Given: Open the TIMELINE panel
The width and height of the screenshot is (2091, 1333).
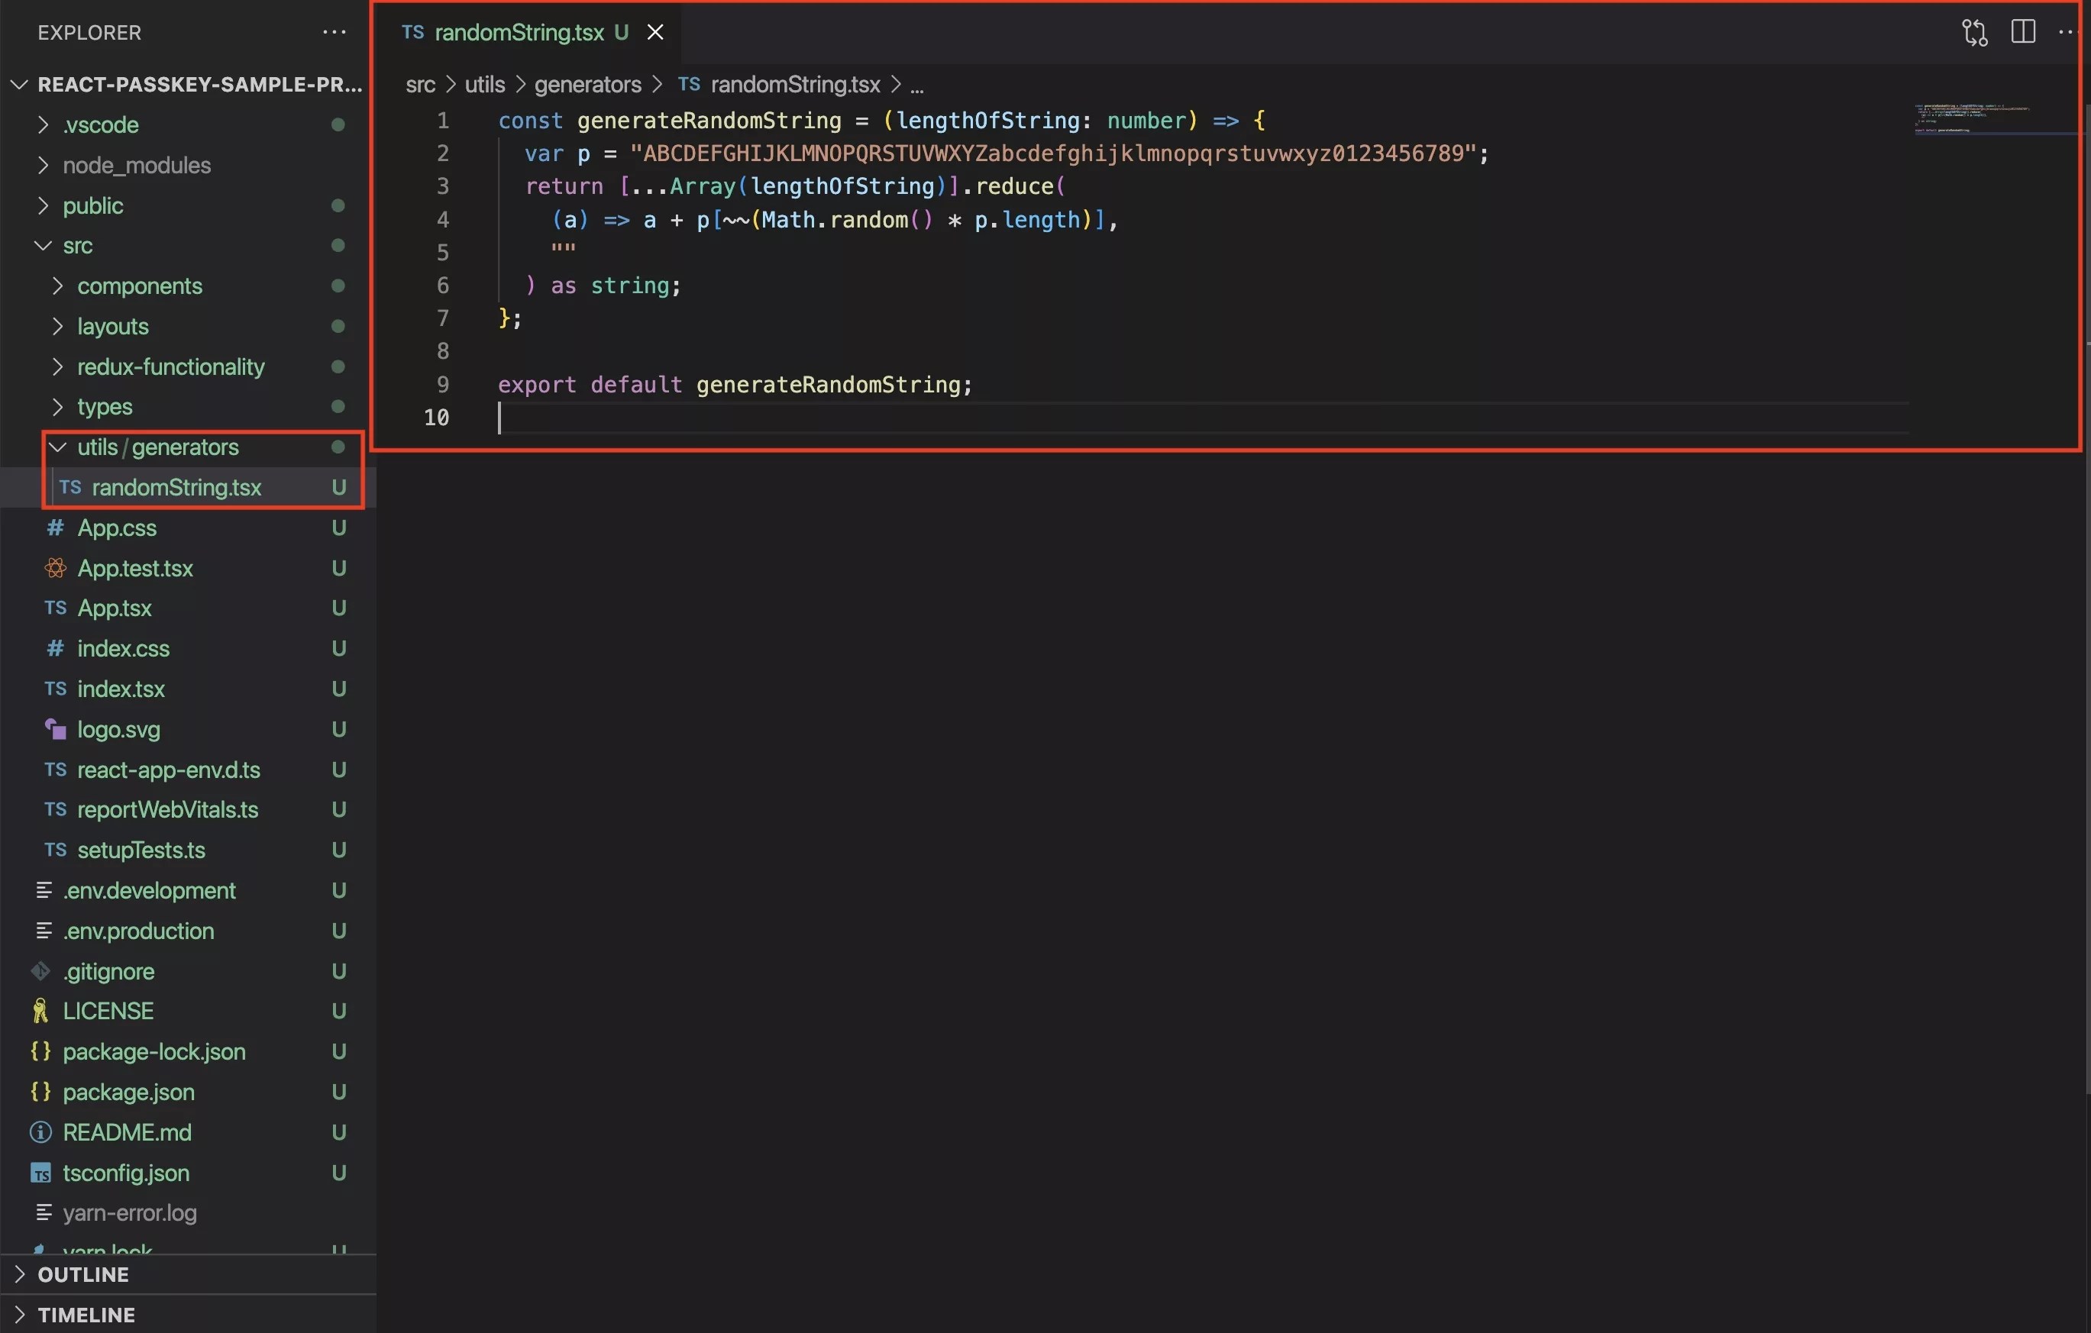Looking at the screenshot, I should point(85,1314).
